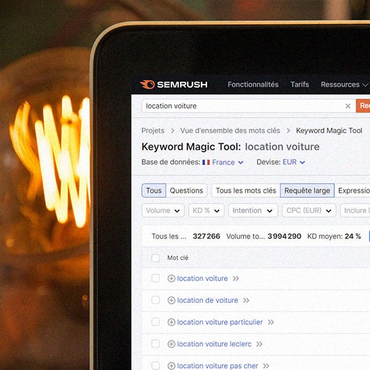Open double-arrow icon next to 'location de voiture'
Viewport: 370px width, 370px height.
click(x=246, y=300)
